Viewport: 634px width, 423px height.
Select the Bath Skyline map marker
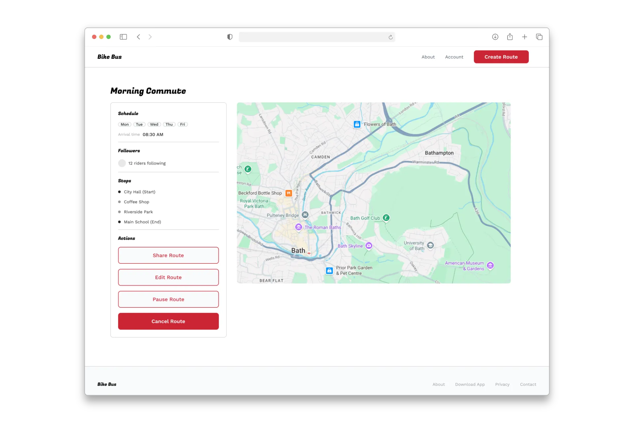coord(369,246)
